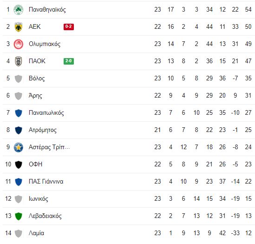Open the Άρης team name link
Viewport: 255px width, 244px height.
35,96
